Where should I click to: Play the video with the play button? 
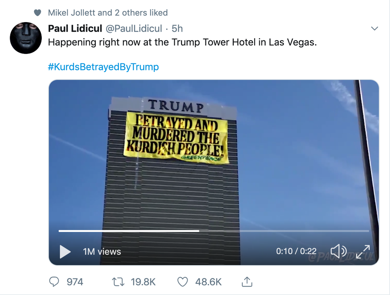point(65,251)
